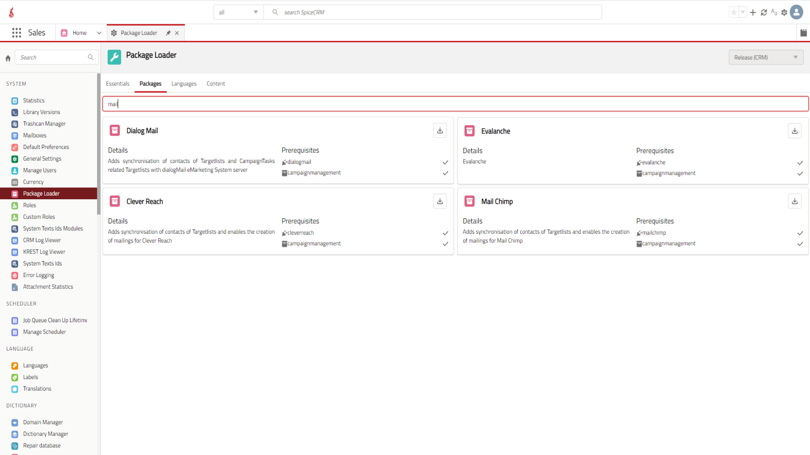Screen dimensions: 810x455
Task: Select the Package Loader top tab
Action: tap(139, 33)
